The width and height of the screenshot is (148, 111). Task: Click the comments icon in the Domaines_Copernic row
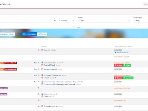(x=35, y=75)
